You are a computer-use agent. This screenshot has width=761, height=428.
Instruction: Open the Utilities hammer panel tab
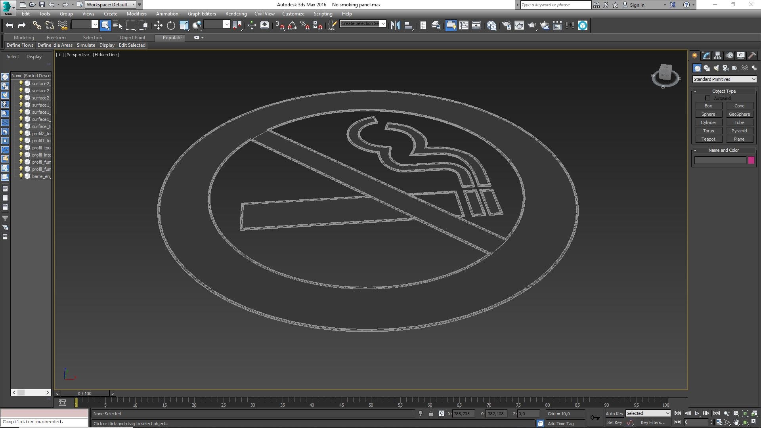click(752, 55)
